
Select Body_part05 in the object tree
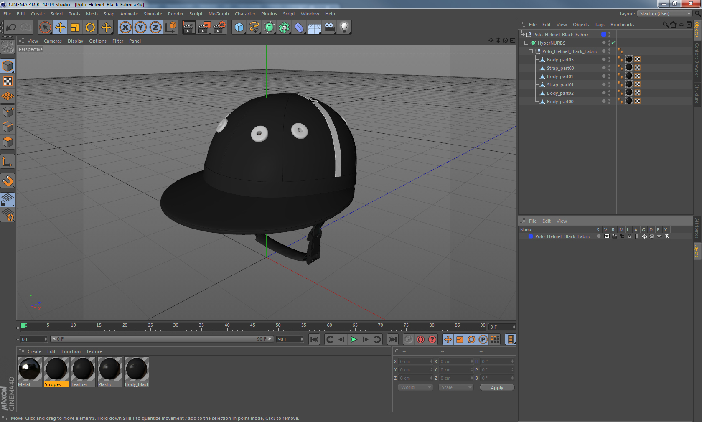560,60
